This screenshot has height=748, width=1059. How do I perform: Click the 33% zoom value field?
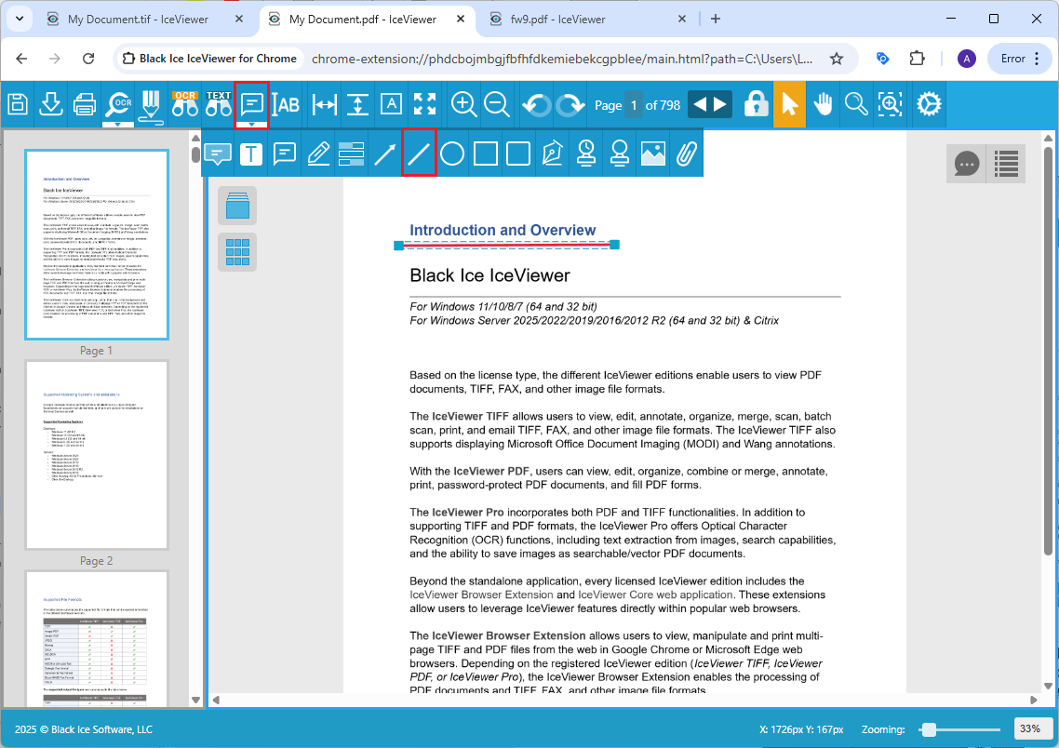coord(1031,729)
